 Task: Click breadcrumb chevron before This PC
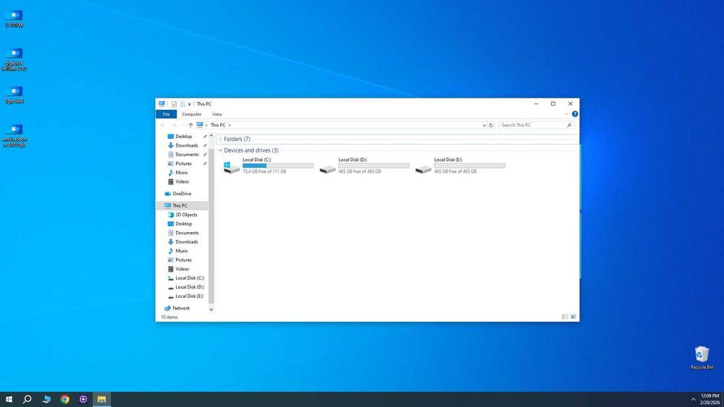[206, 125]
